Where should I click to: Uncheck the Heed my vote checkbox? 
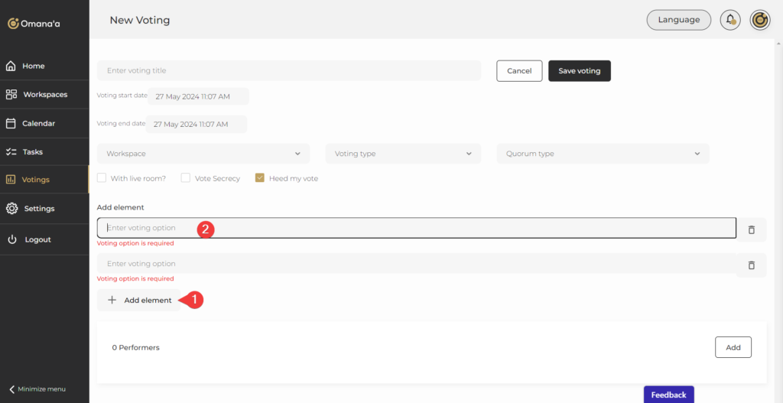(x=260, y=178)
